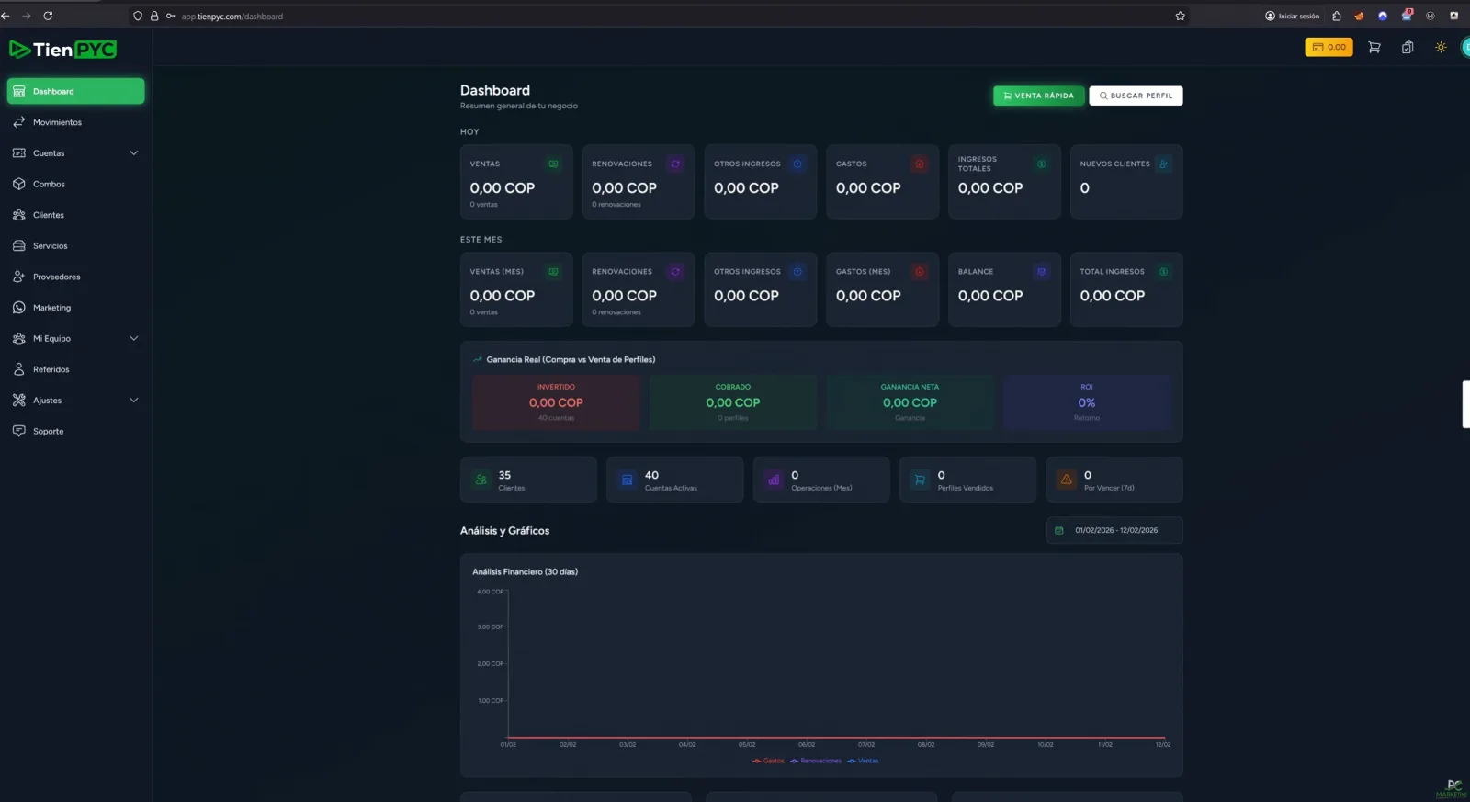
Task: Click Iniciar sesión in the browser toolbar
Action: [x=1292, y=16]
